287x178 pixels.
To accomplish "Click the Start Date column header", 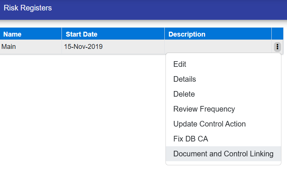I will [x=81, y=34].
